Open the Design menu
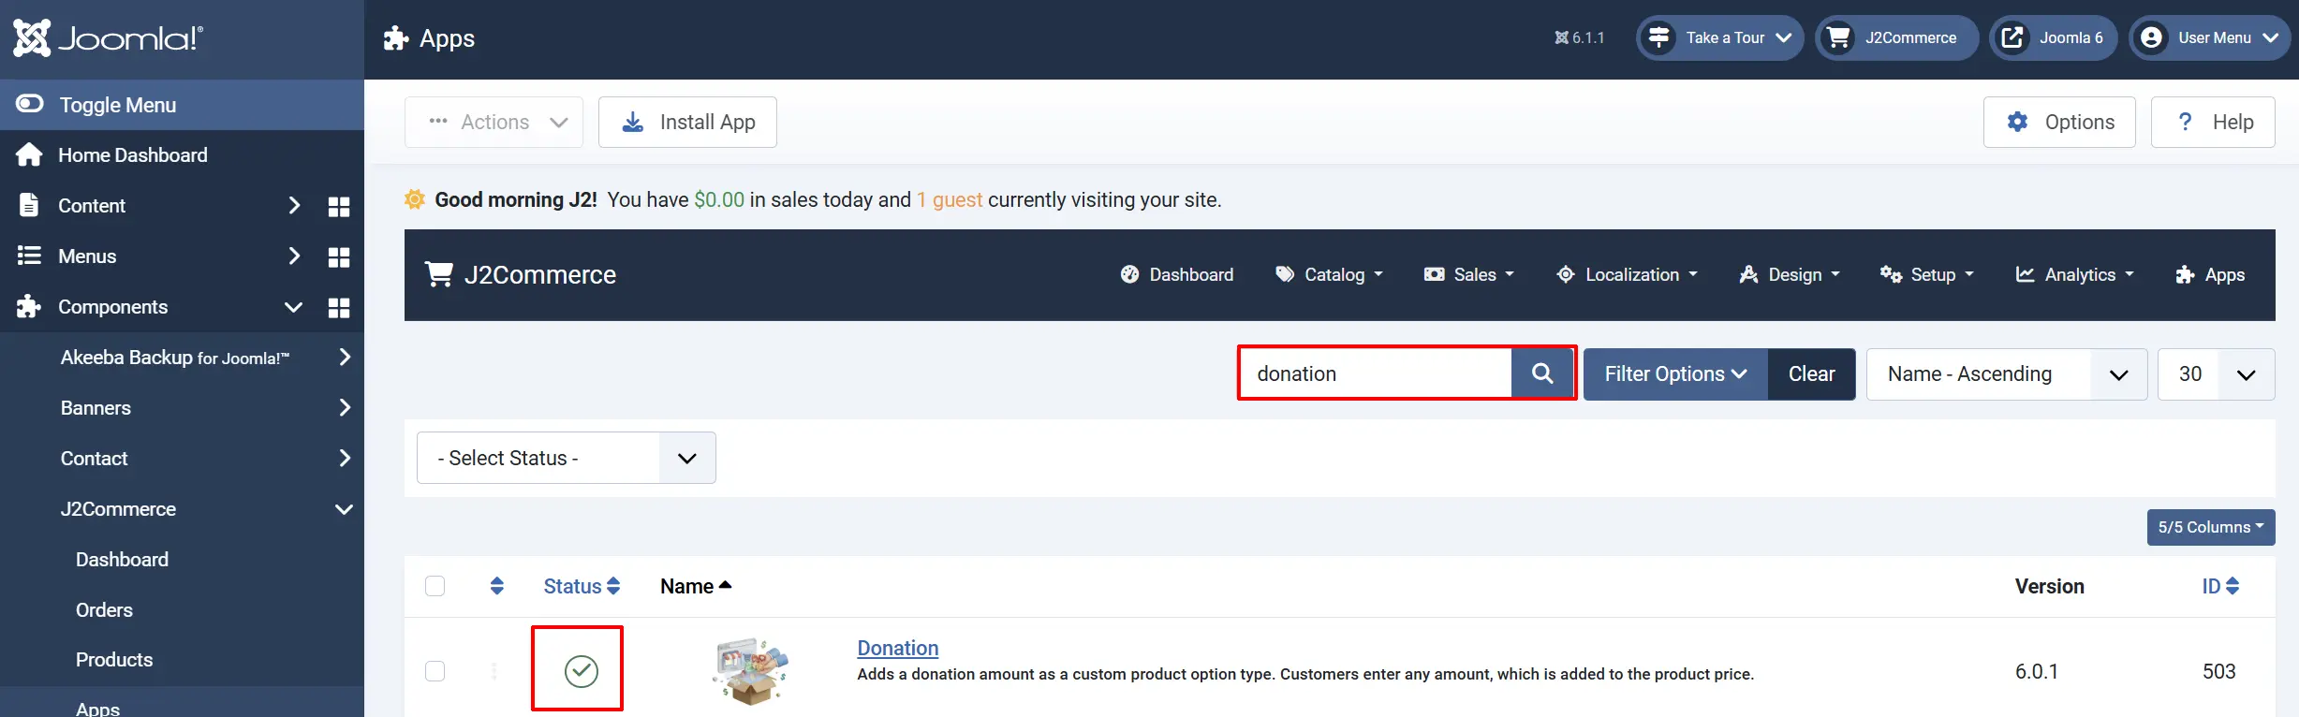Screen dimensions: 2299x717 [1790, 274]
